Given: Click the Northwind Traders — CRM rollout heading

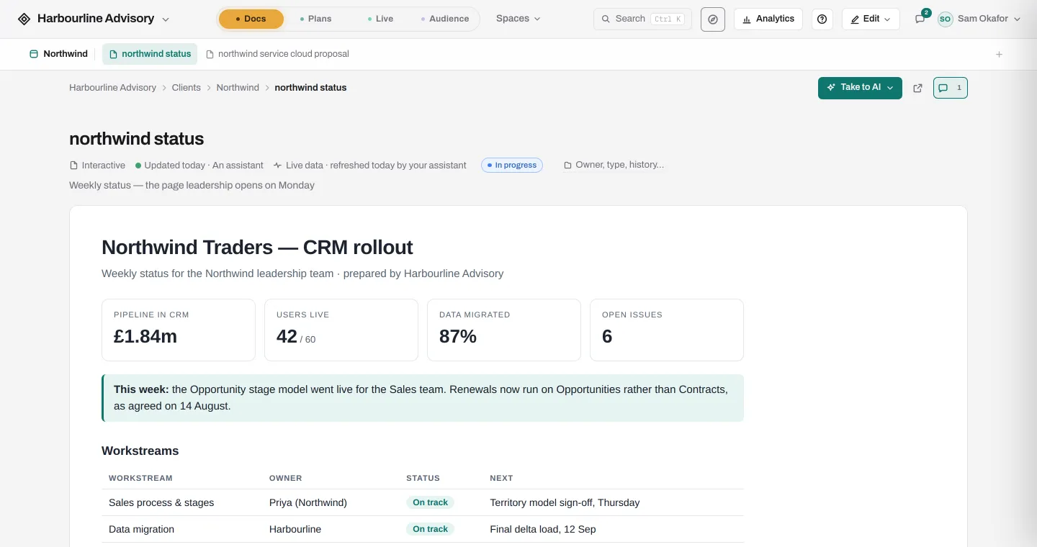Looking at the screenshot, I should (x=257, y=248).
